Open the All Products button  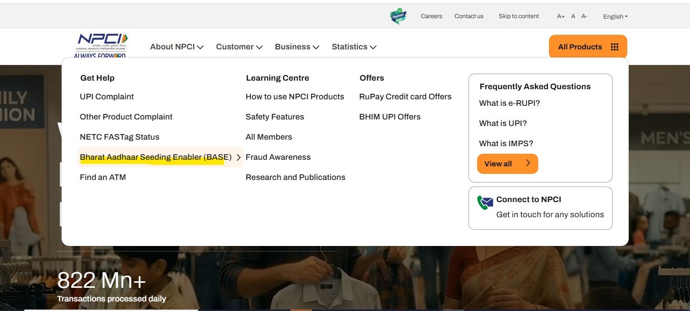tap(588, 47)
